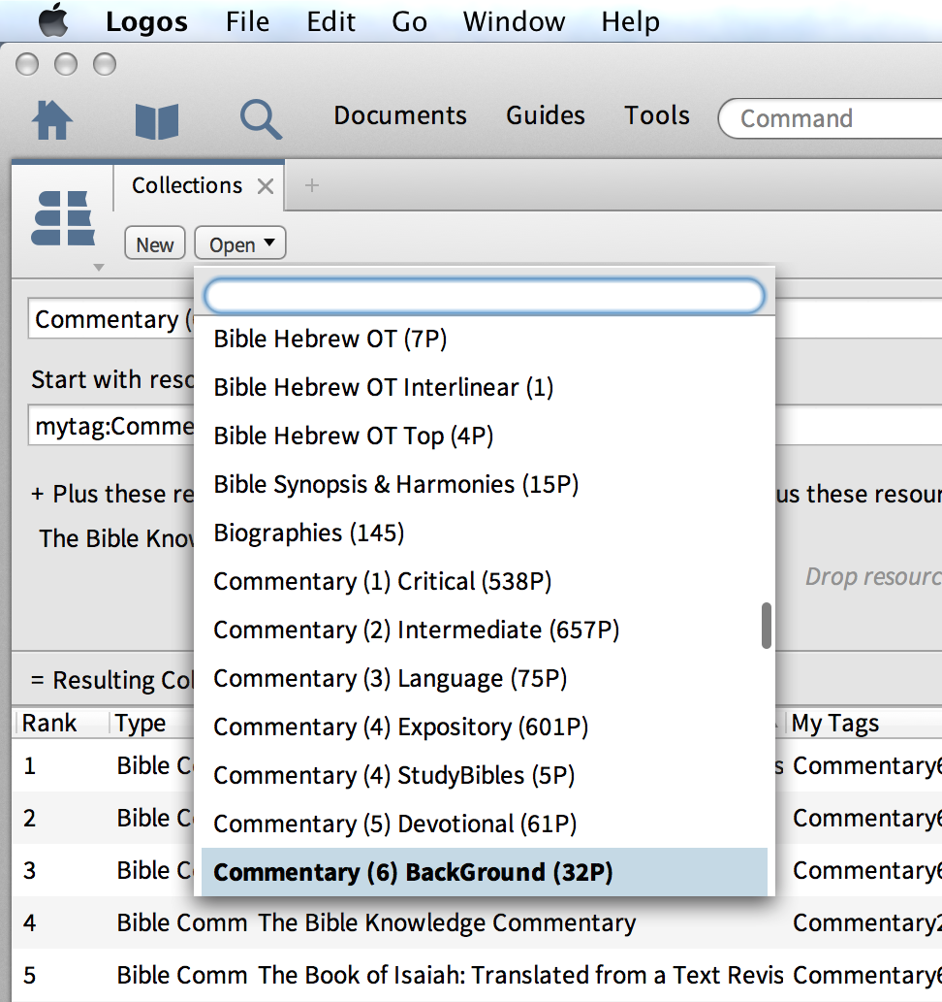Viewport: 942px width, 1002px height.
Task: Choose Commentary (1) Critical (538P)
Action: click(x=485, y=582)
